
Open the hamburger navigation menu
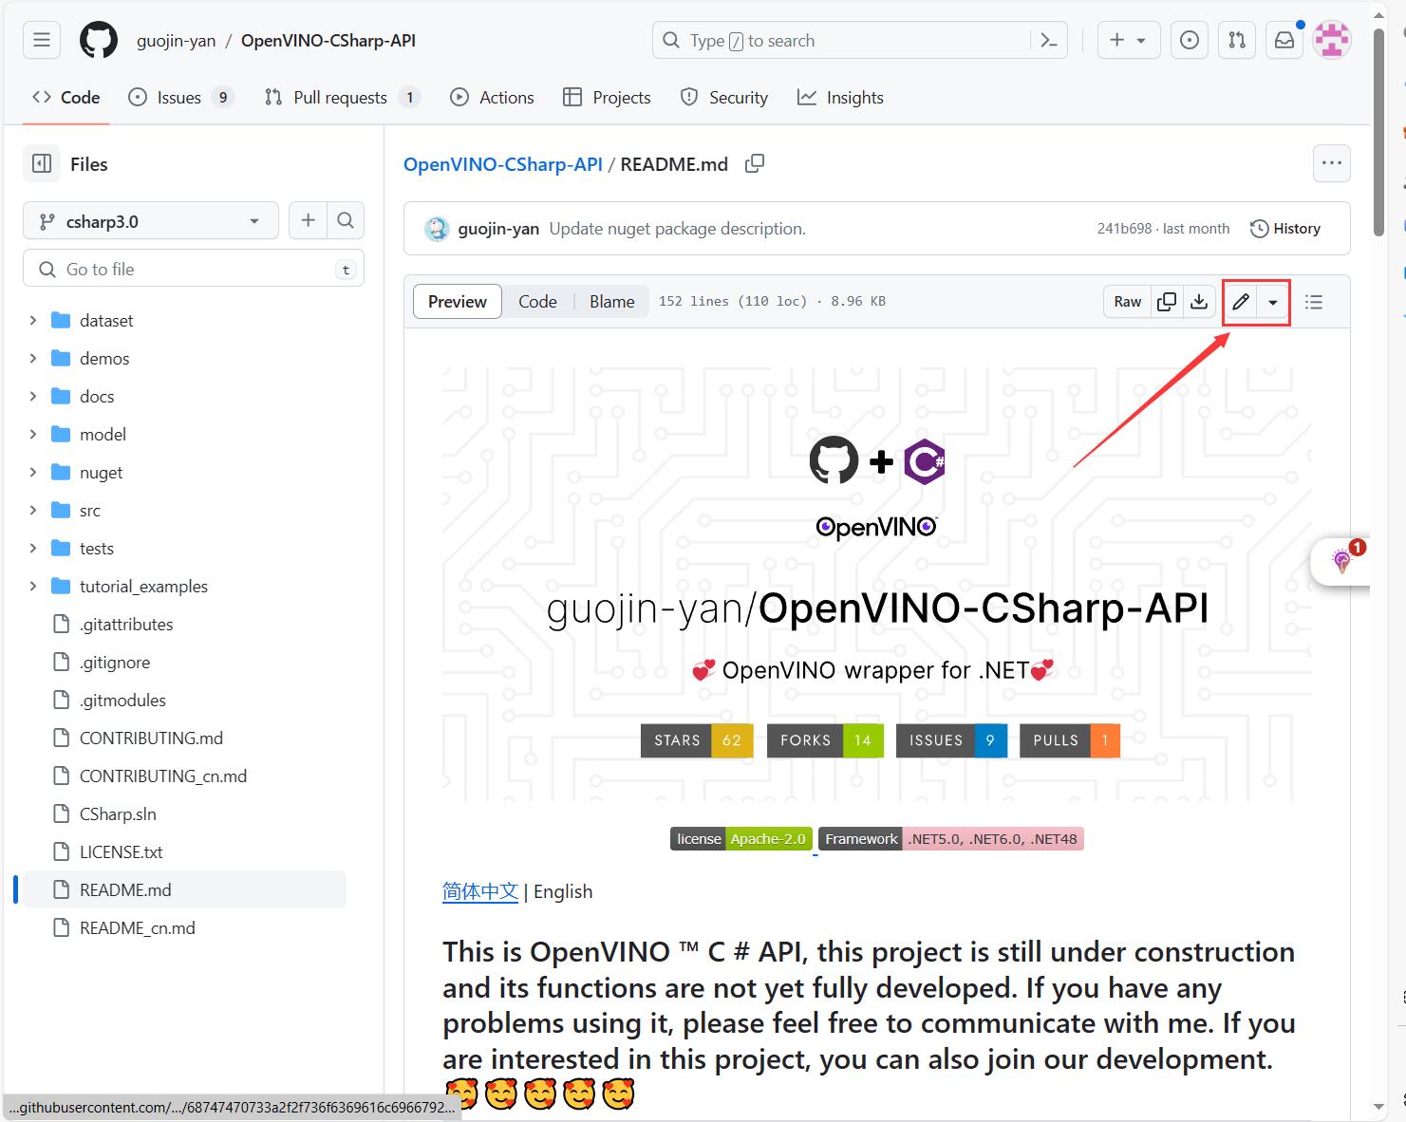coord(42,40)
